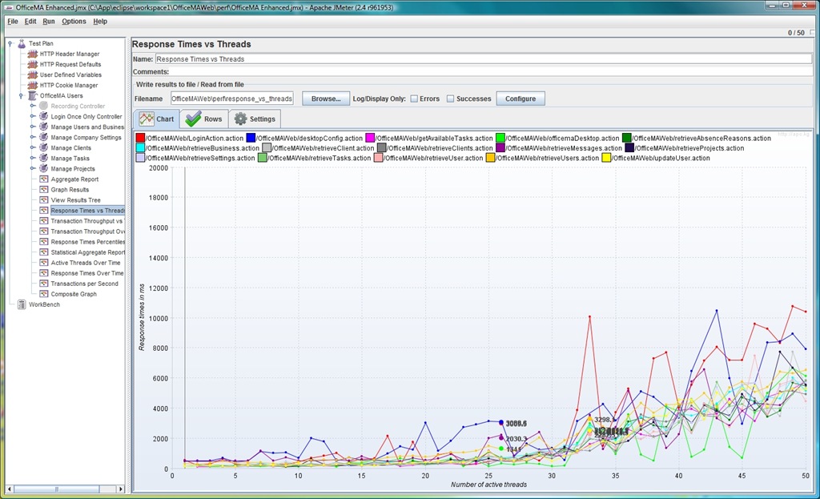
Task: Select the Transaction Throughput Ov listener icon
Action: pyautogui.click(x=44, y=231)
